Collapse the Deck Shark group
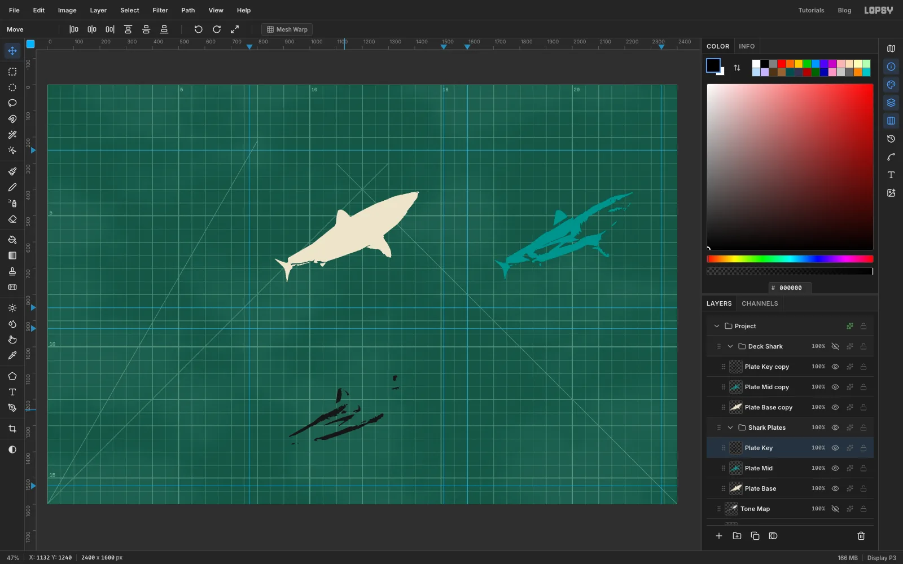The image size is (903, 564). click(x=730, y=346)
